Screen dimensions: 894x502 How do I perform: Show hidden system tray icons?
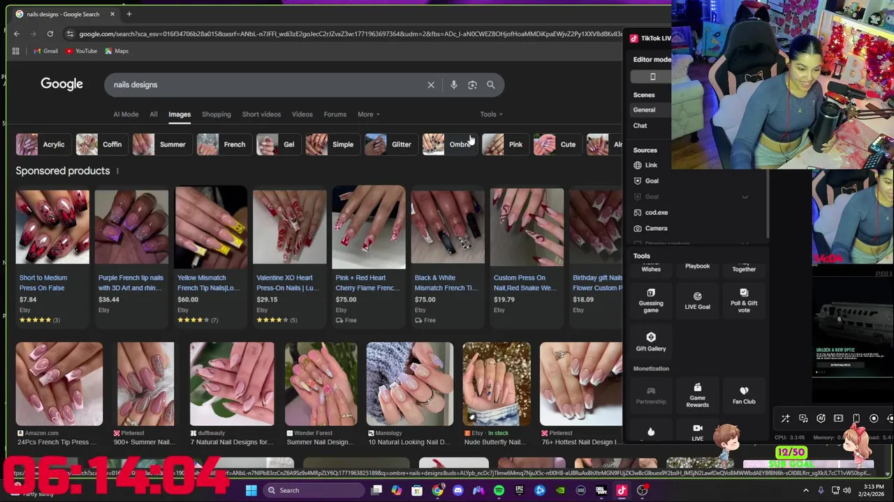(x=806, y=490)
